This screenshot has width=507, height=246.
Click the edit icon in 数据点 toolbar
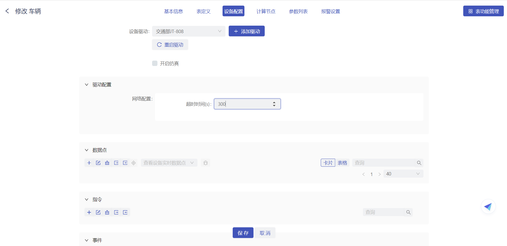pyautogui.click(x=98, y=163)
